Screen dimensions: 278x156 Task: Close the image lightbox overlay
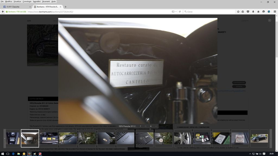(x=270, y=20)
